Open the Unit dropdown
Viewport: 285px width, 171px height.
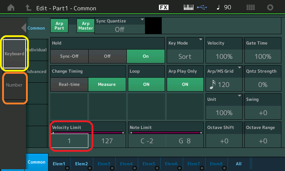coord(224,107)
